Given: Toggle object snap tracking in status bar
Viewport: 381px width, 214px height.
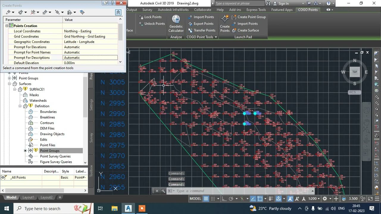Looking at the screenshot, I should point(253,199).
